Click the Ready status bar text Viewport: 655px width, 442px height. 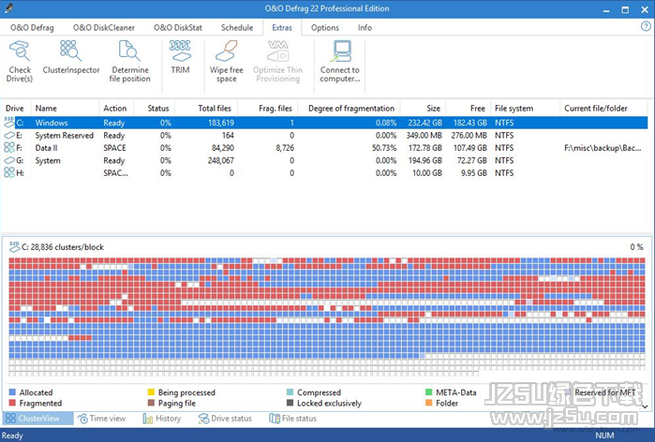coord(12,435)
